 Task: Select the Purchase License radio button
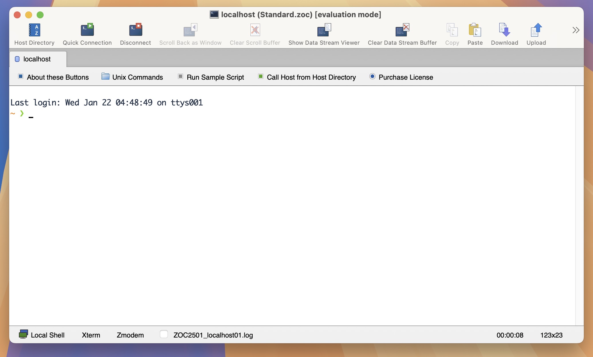tap(372, 76)
